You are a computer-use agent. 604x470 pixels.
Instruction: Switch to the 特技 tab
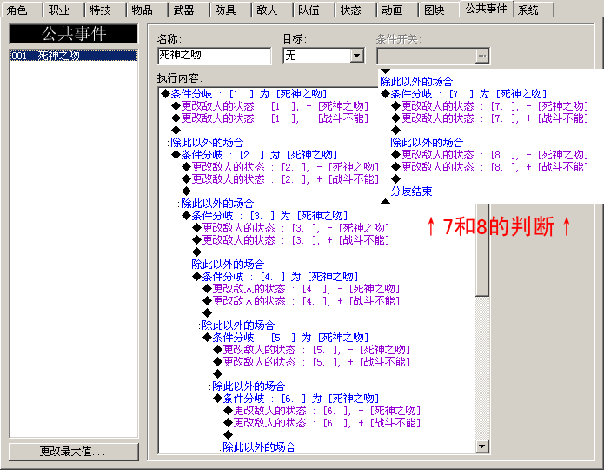coord(105,10)
